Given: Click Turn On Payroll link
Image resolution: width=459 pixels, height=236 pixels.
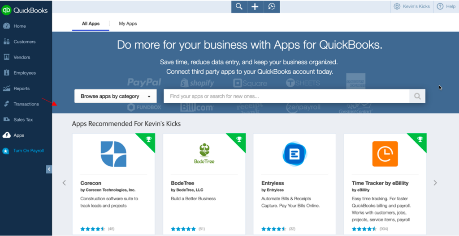Looking at the screenshot, I should [28, 151].
